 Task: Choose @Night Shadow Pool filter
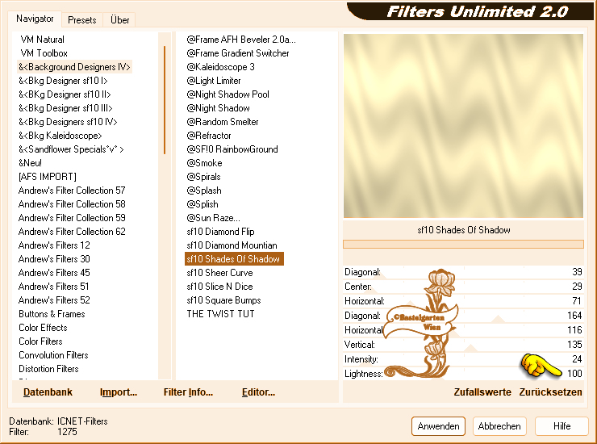(228, 94)
